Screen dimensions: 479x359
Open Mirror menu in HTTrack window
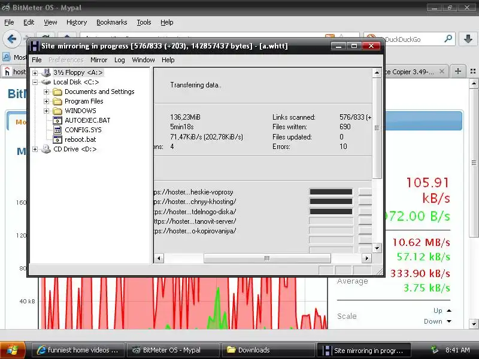click(x=99, y=60)
